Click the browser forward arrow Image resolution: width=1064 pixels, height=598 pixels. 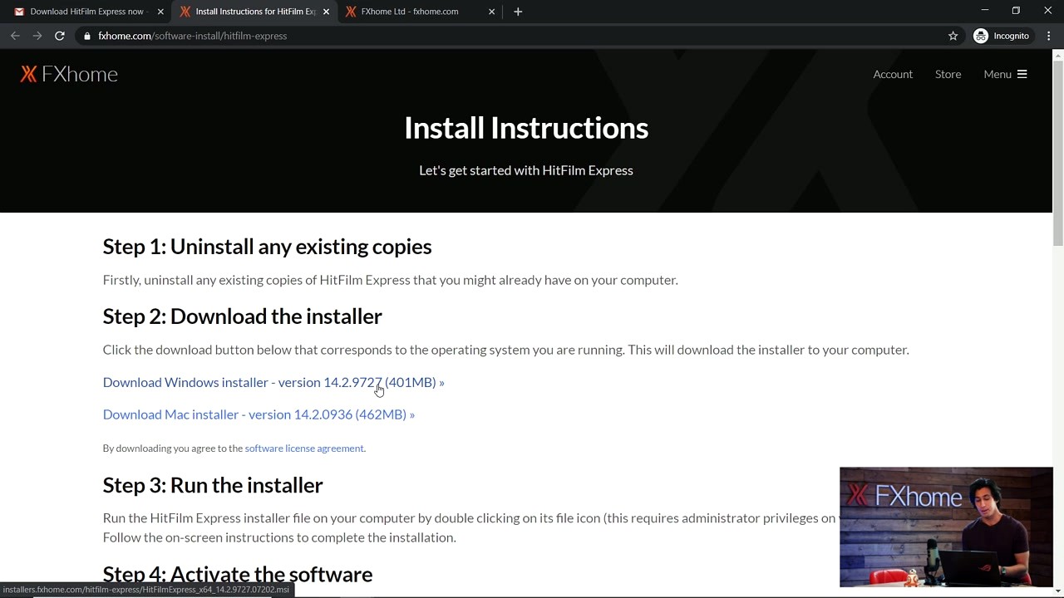click(x=37, y=36)
